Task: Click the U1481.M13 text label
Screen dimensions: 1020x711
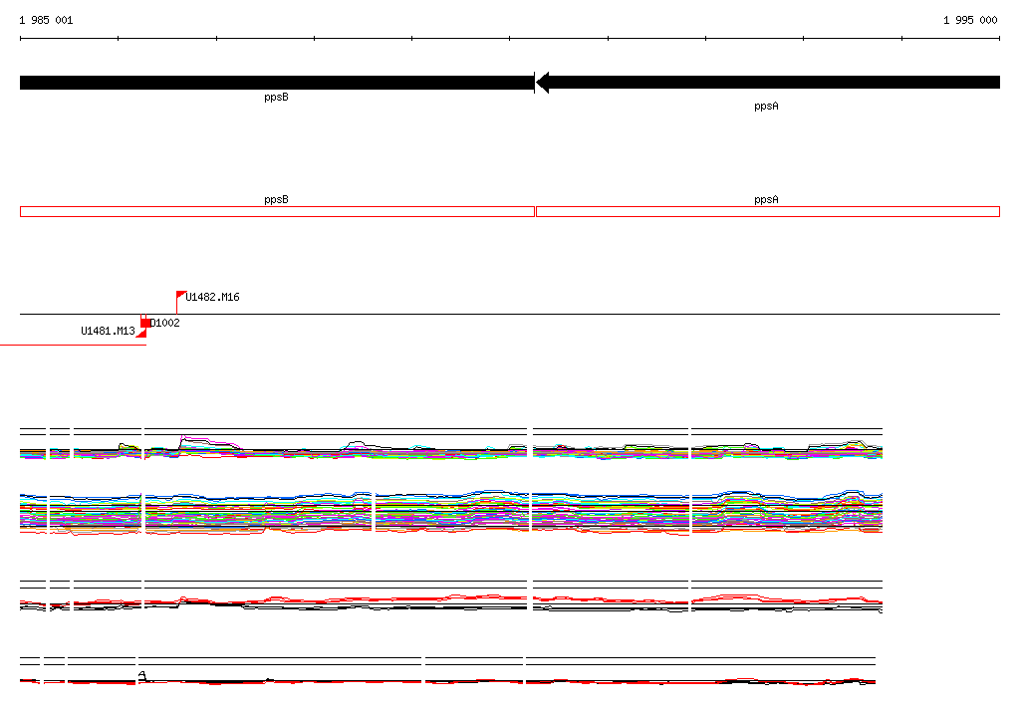Action: (108, 332)
